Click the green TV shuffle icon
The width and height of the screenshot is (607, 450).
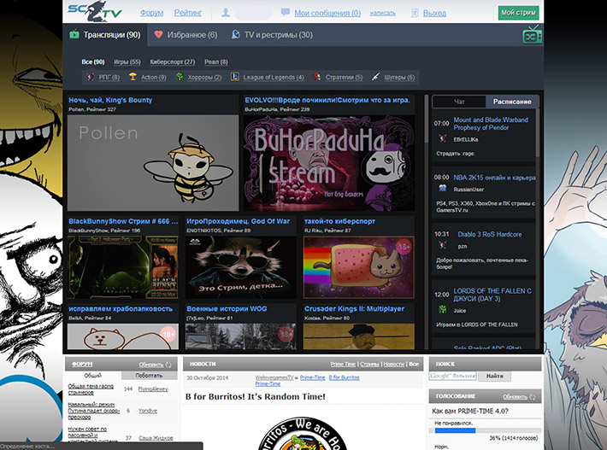coord(532,35)
